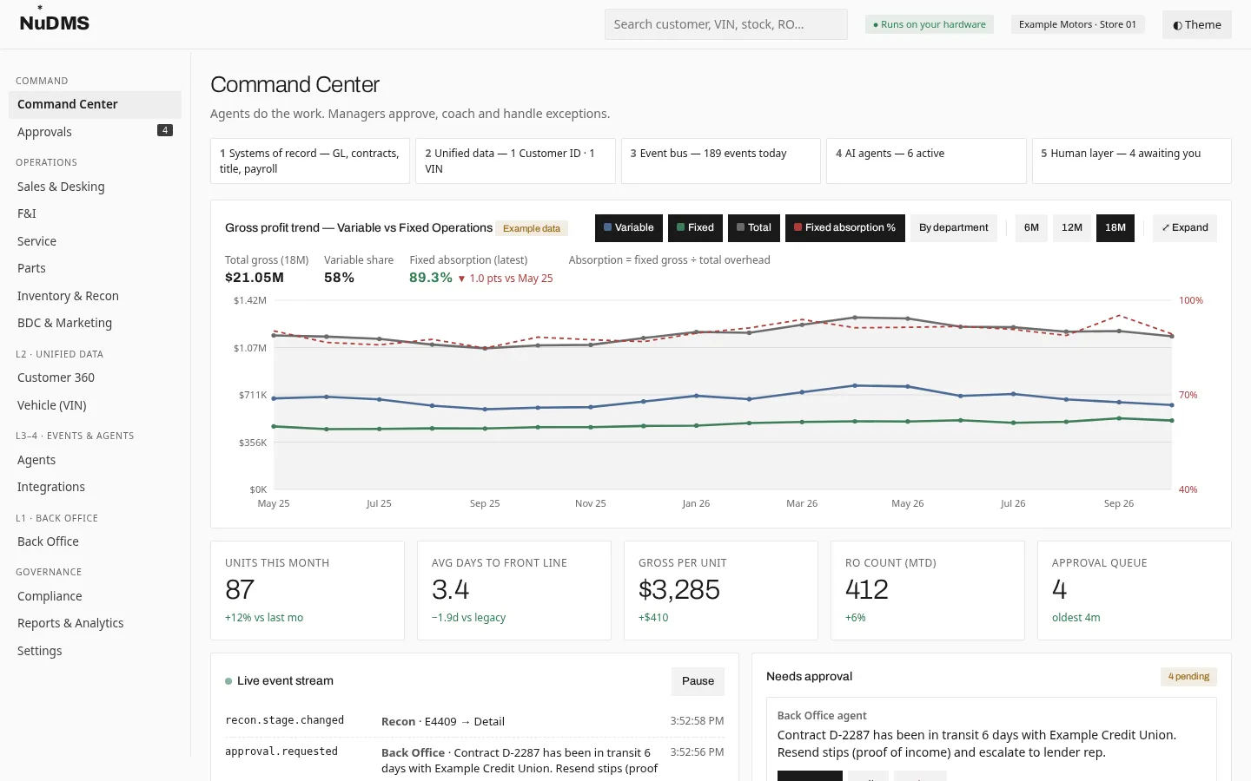1251x781 pixels.
Task: Toggle the Fixed series on chart
Action: click(x=695, y=227)
